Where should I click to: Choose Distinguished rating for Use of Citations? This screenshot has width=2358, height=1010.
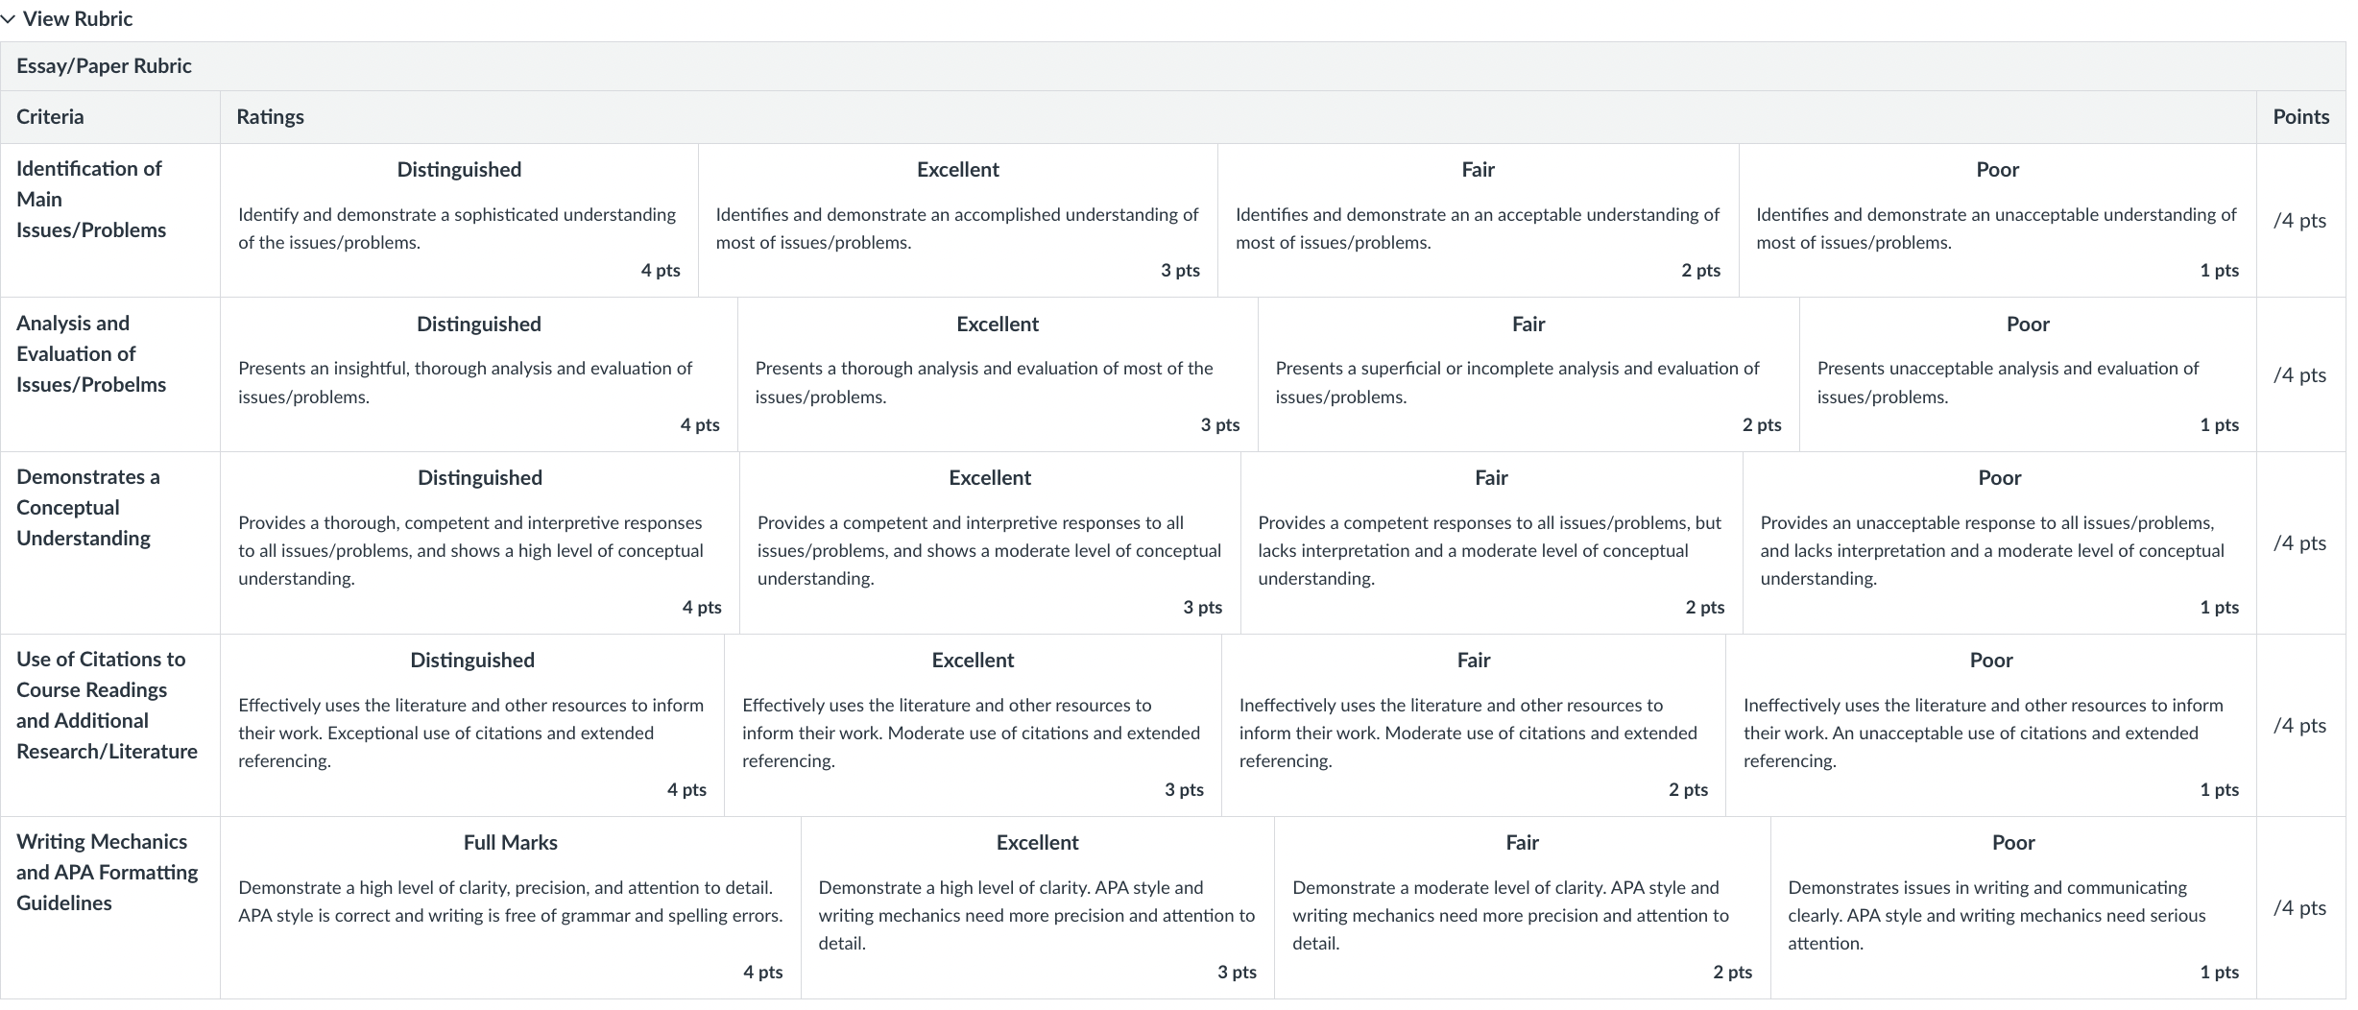pyautogui.click(x=472, y=725)
